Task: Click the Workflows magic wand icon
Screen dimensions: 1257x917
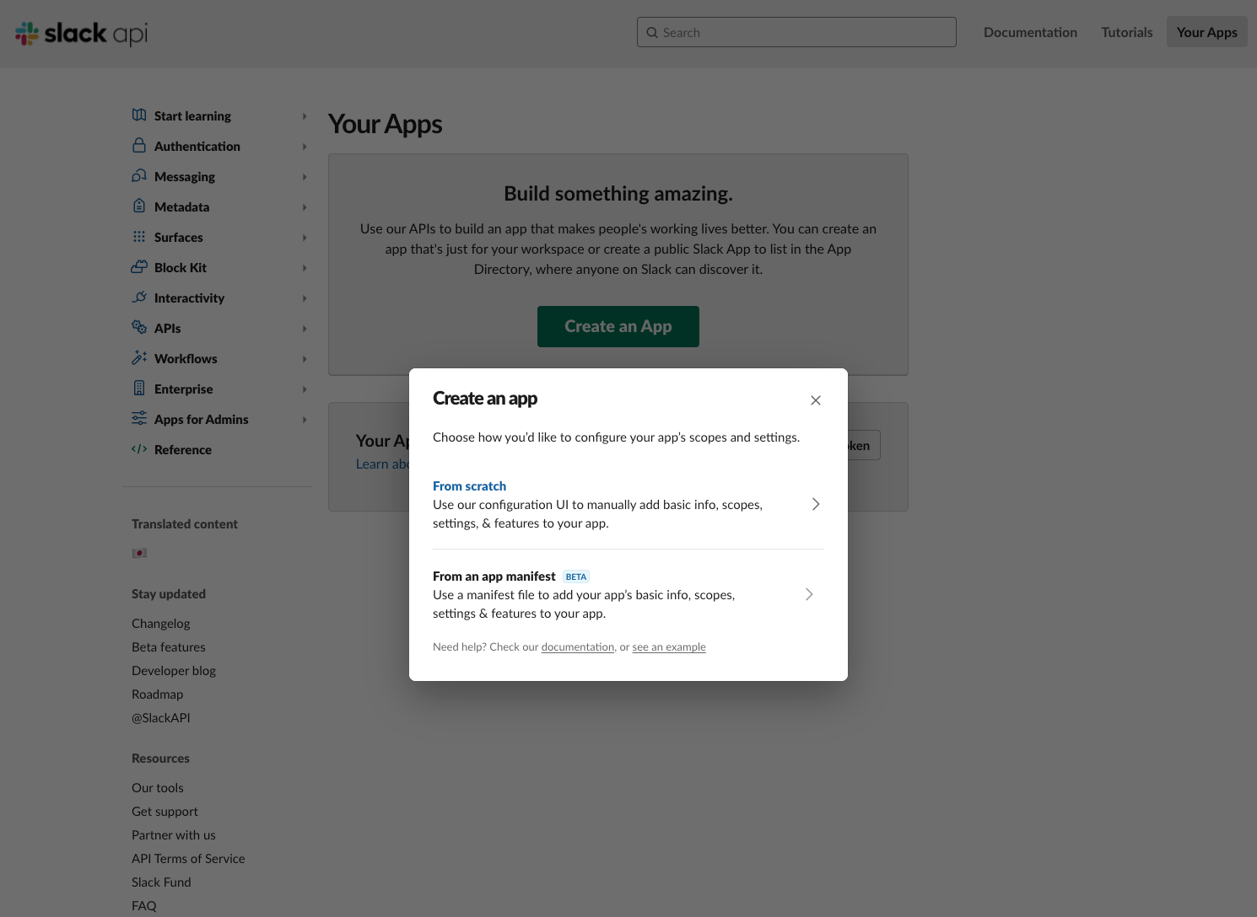Action: 139,358
